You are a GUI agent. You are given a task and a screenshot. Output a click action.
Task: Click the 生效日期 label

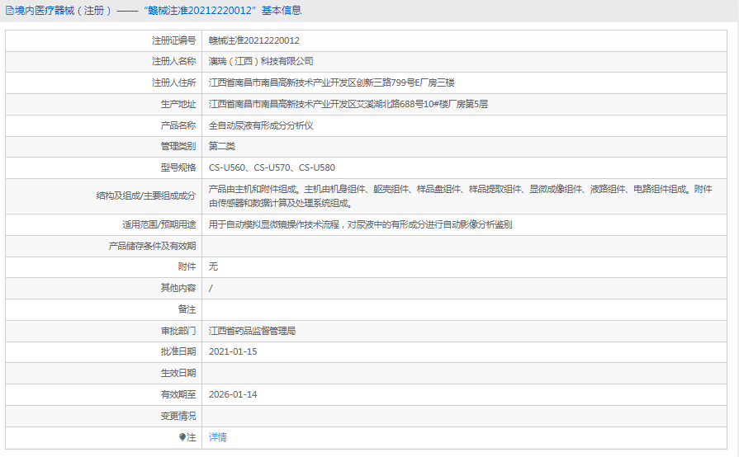pos(178,373)
